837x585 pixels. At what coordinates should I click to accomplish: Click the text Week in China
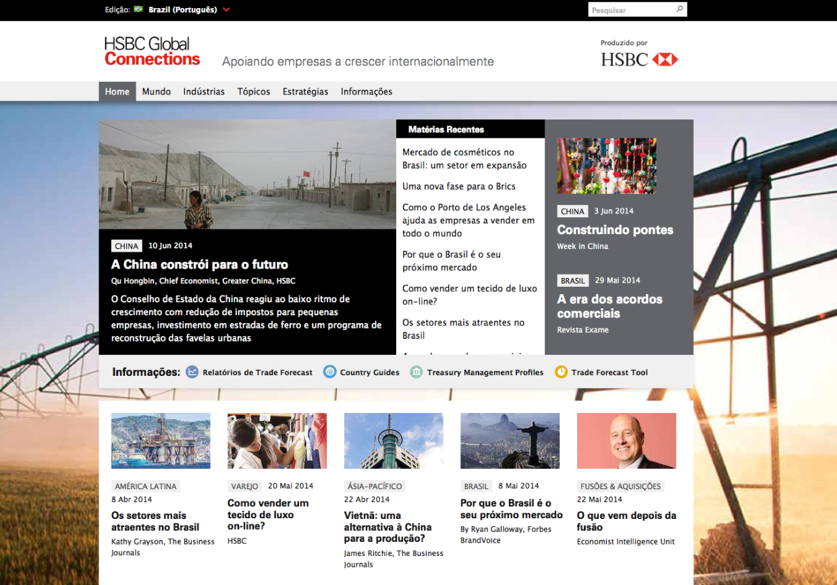tap(583, 246)
